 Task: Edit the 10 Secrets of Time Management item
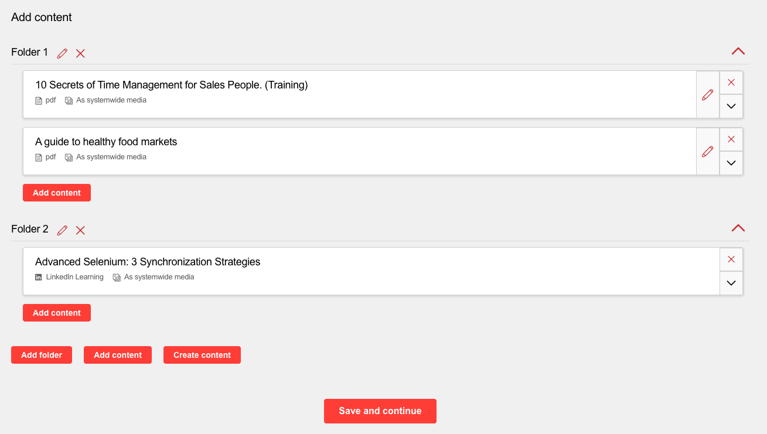tap(707, 94)
